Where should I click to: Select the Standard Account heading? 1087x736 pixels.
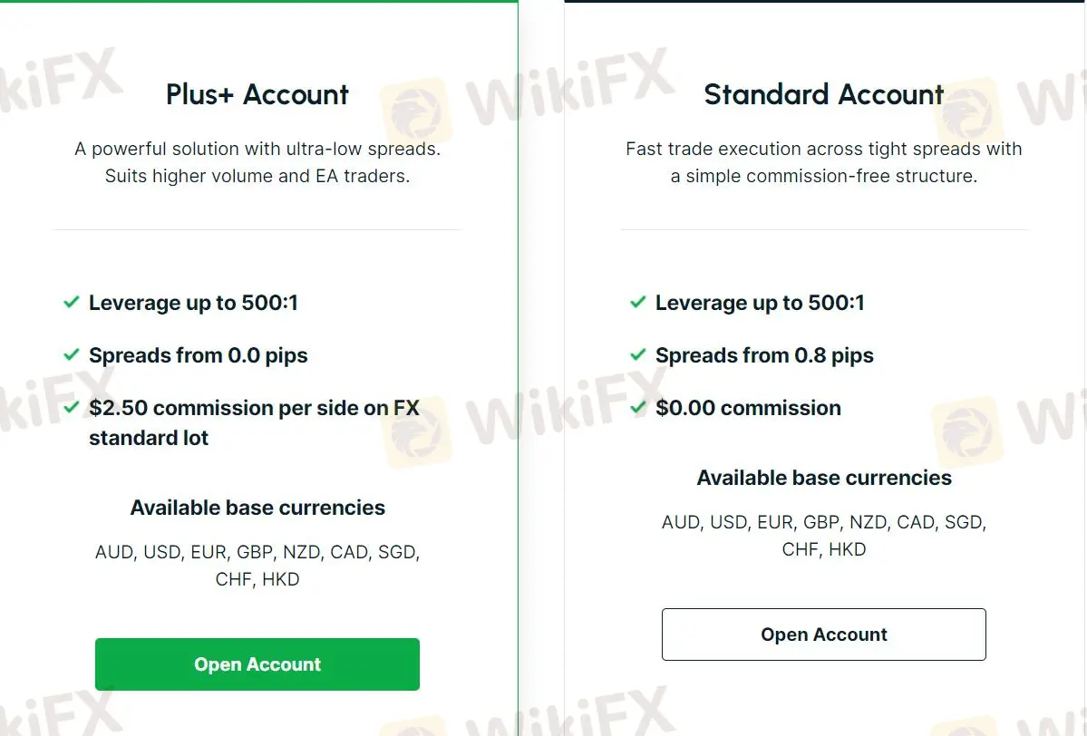tap(823, 94)
